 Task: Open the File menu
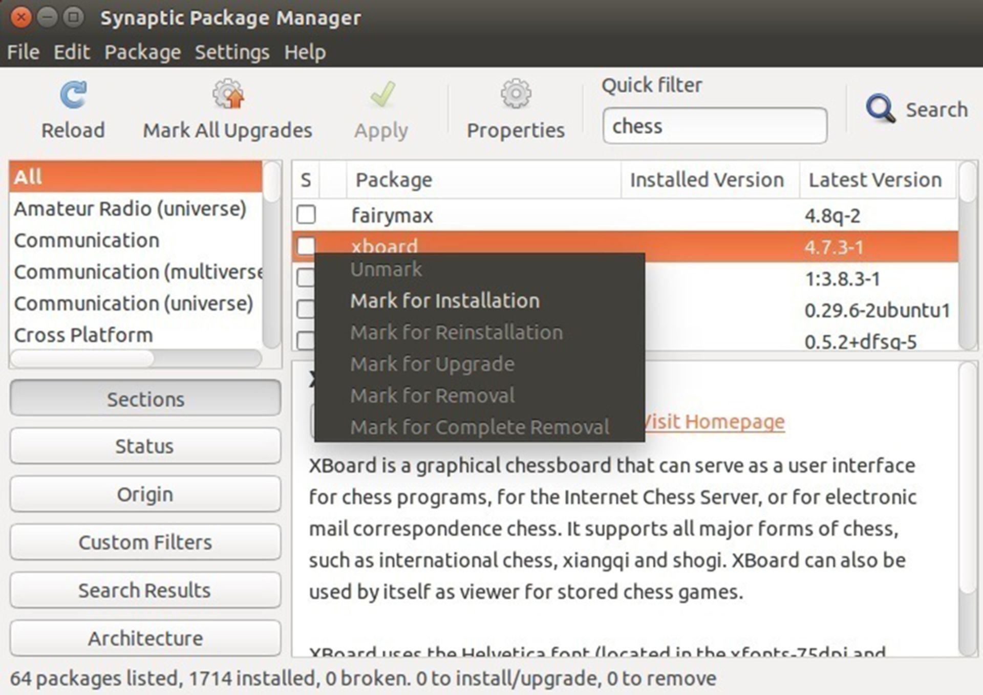(x=23, y=52)
